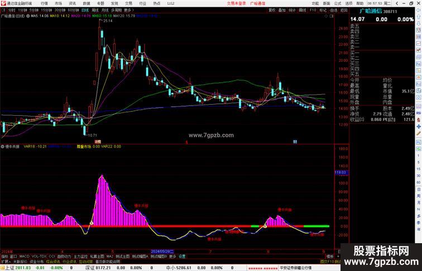Click the diamond icon at chart top right

pyautogui.click(x=326, y=16)
